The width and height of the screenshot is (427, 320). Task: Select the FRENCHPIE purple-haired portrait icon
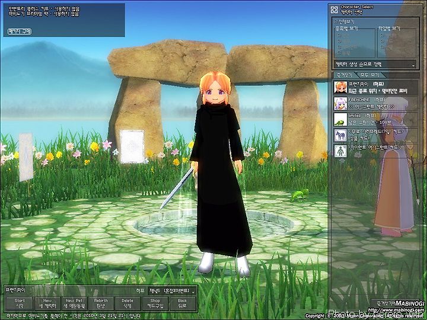[340, 103]
